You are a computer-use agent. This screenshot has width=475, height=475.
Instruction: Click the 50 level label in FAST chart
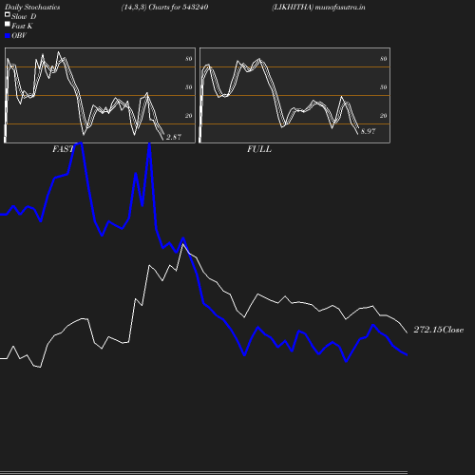coord(189,87)
